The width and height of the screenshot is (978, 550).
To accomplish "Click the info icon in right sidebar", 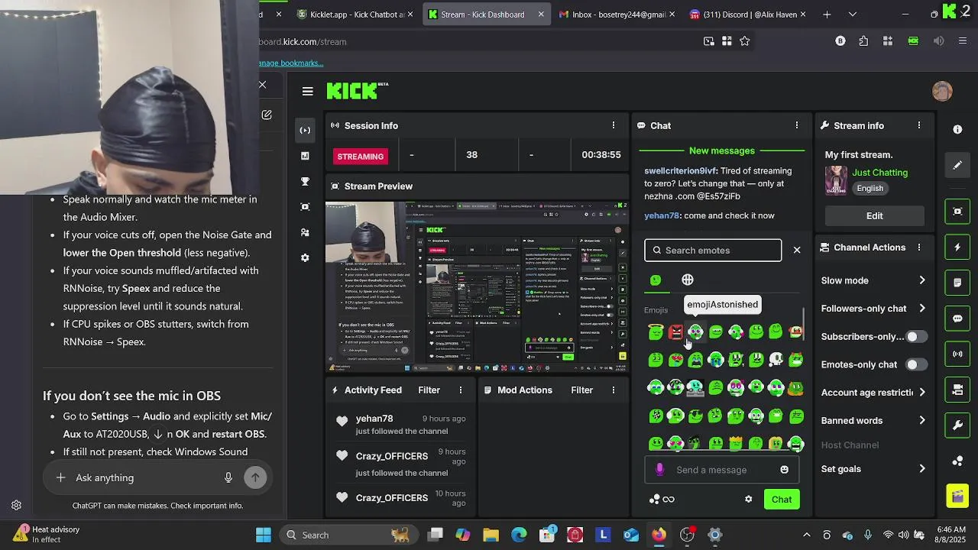I will tap(957, 130).
